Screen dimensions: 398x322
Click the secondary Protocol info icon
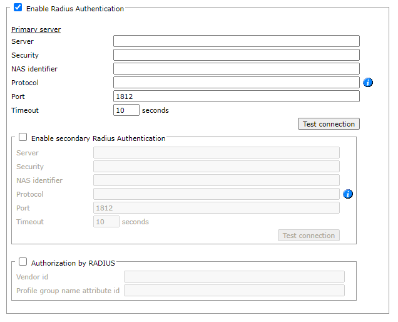348,194
